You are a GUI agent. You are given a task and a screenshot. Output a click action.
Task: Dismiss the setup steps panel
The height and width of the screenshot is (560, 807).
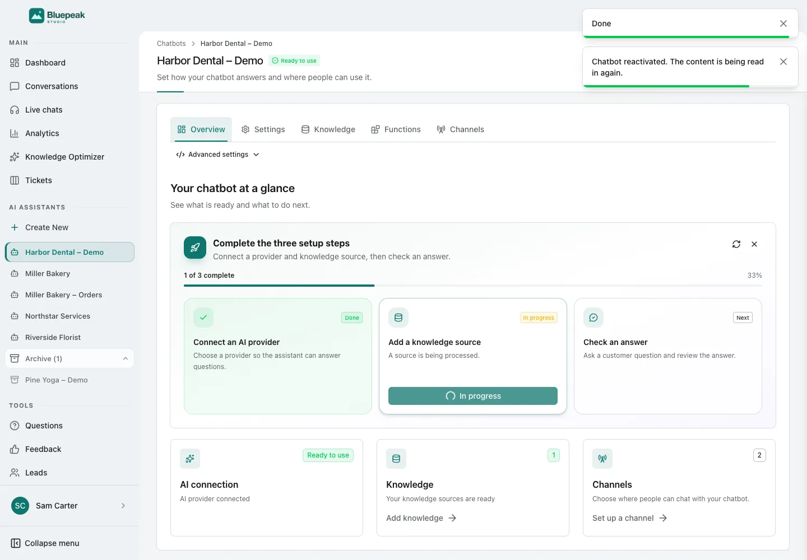(754, 244)
